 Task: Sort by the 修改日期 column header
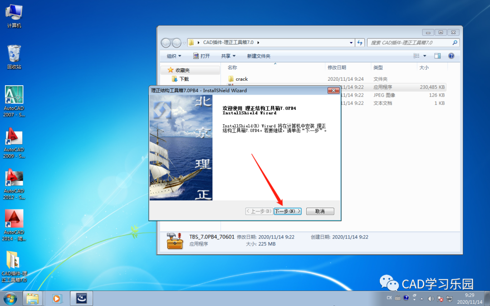coord(337,68)
